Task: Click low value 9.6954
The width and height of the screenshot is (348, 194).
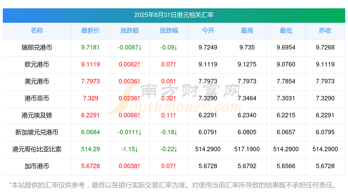Action: pos(286,48)
